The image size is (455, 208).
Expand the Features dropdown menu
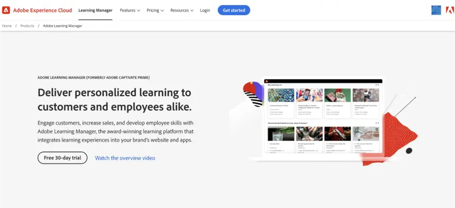(130, 10)
